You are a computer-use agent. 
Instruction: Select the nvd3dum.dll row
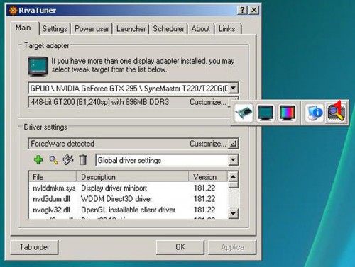pyautogui.click(x=129, y=199)
